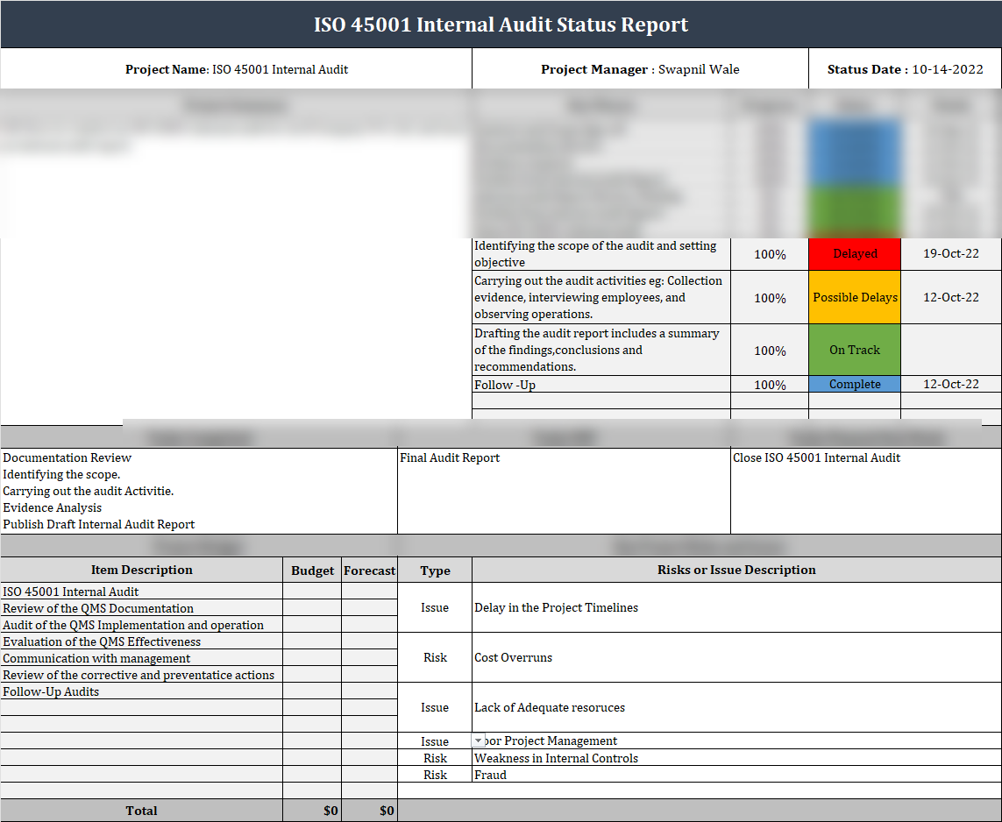Select the red Delayed status cell
Screen dimensions: 1002x822
pyautogui.click(x=854, y=253)
